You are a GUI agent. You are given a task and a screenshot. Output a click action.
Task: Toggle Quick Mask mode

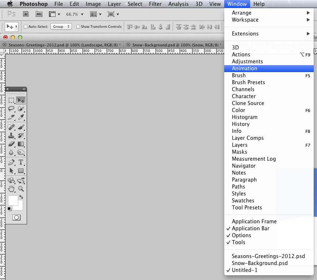[x=16, y=218]
